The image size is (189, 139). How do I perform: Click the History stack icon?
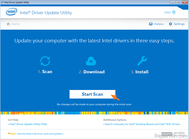[151, 24]
